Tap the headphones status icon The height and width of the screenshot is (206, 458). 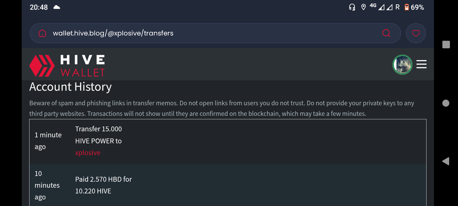click(352, 7)
